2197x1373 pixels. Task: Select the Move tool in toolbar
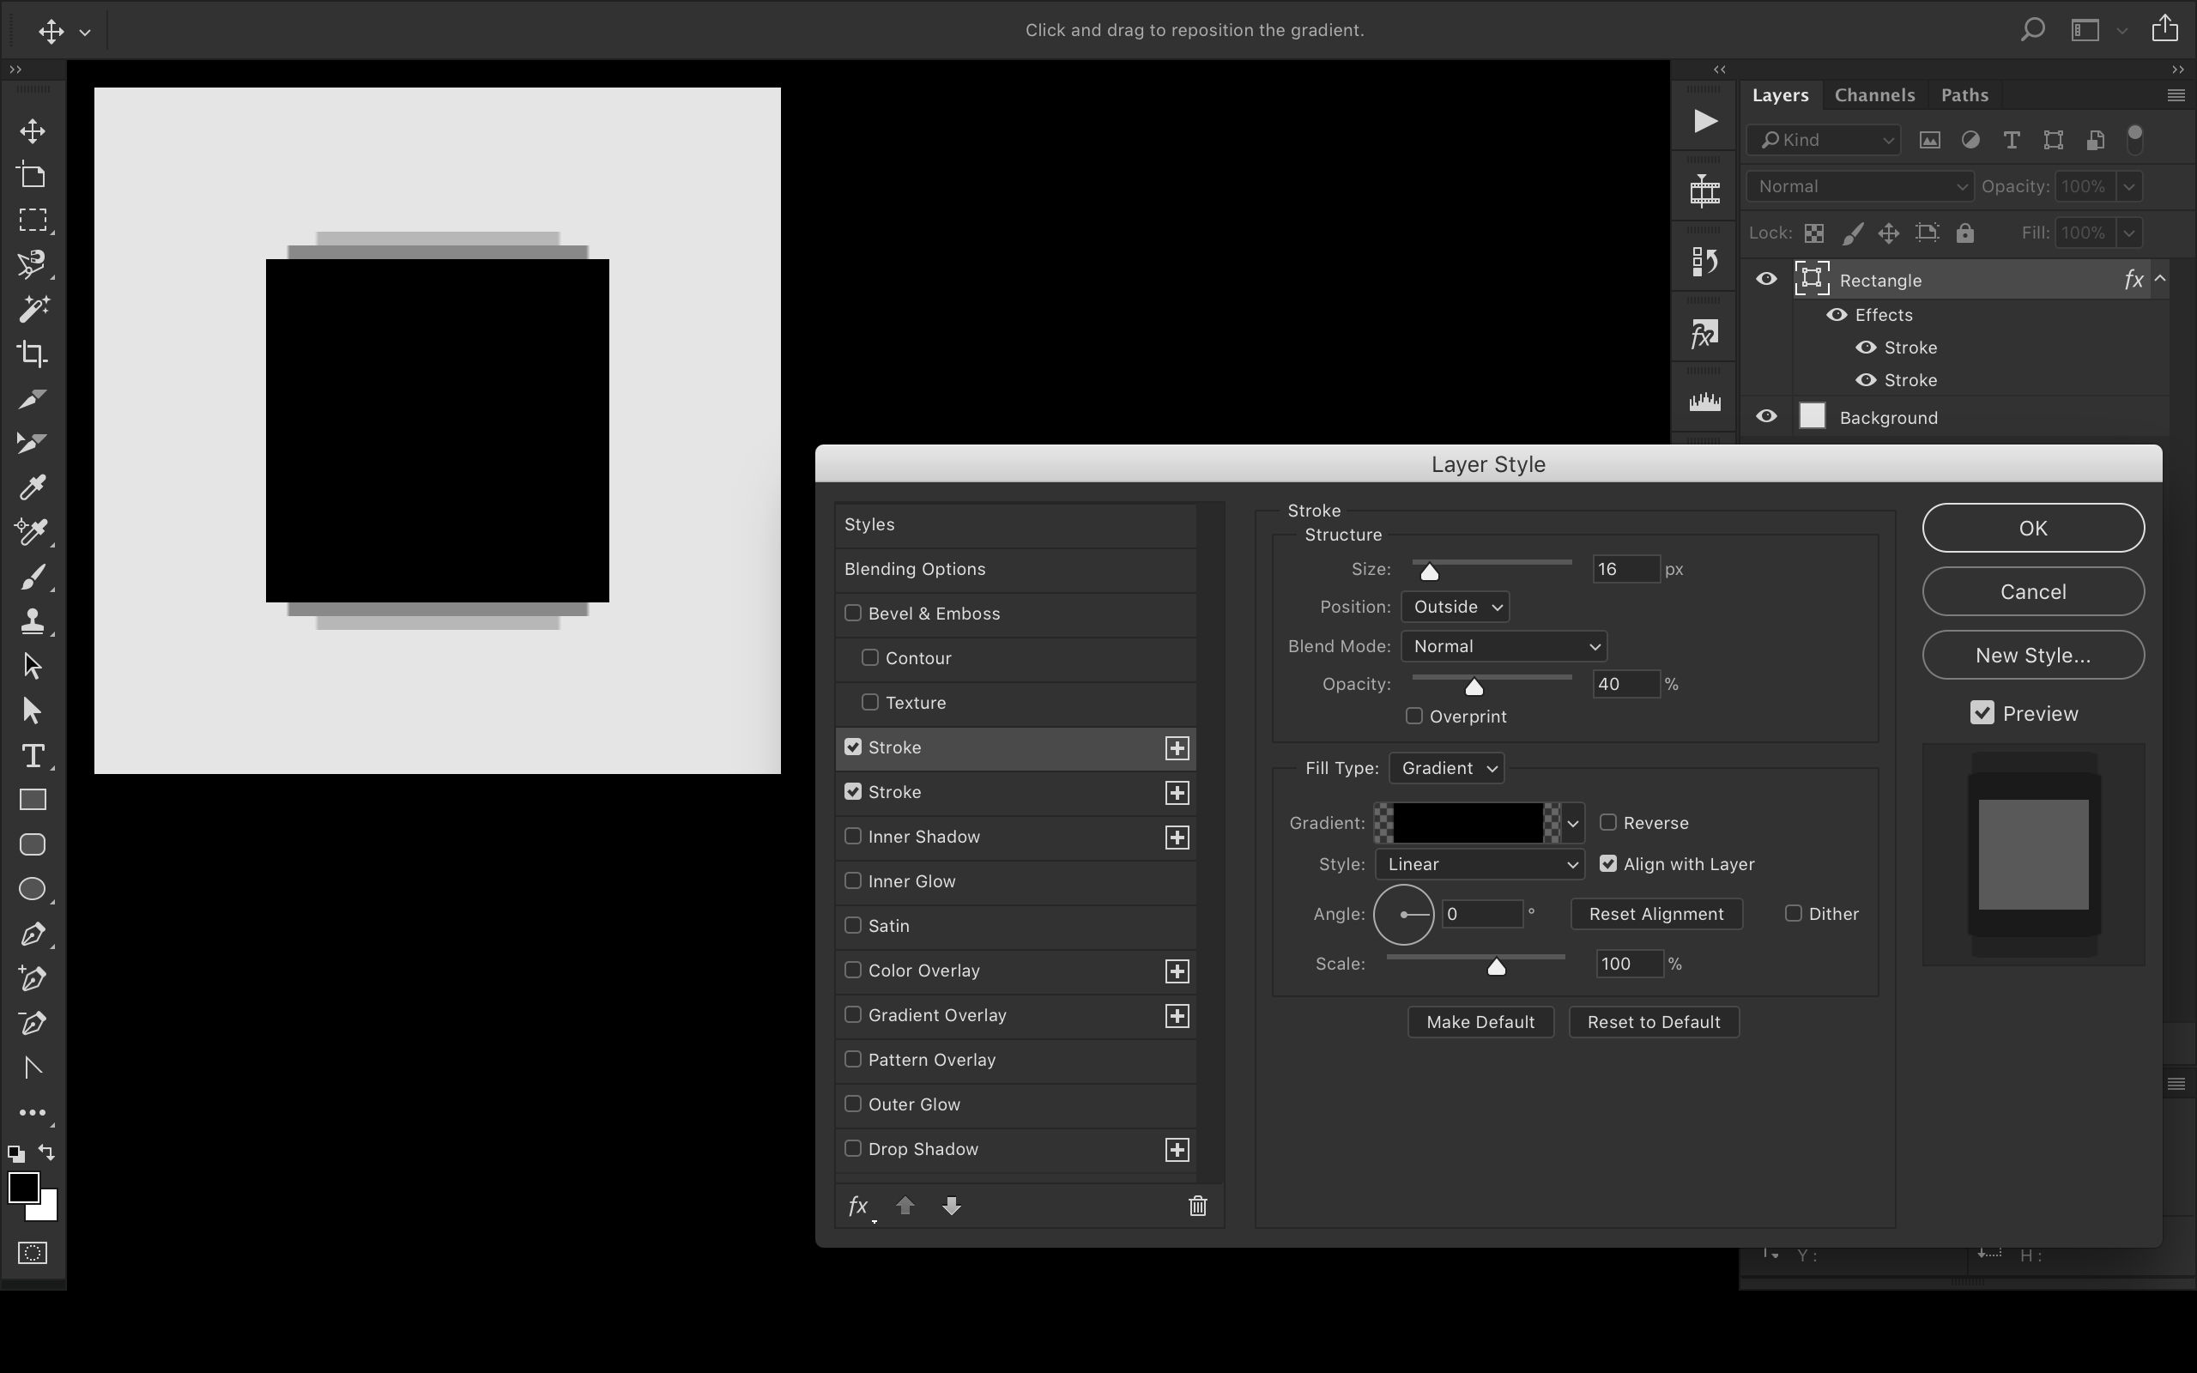click(x=32, y=130)
